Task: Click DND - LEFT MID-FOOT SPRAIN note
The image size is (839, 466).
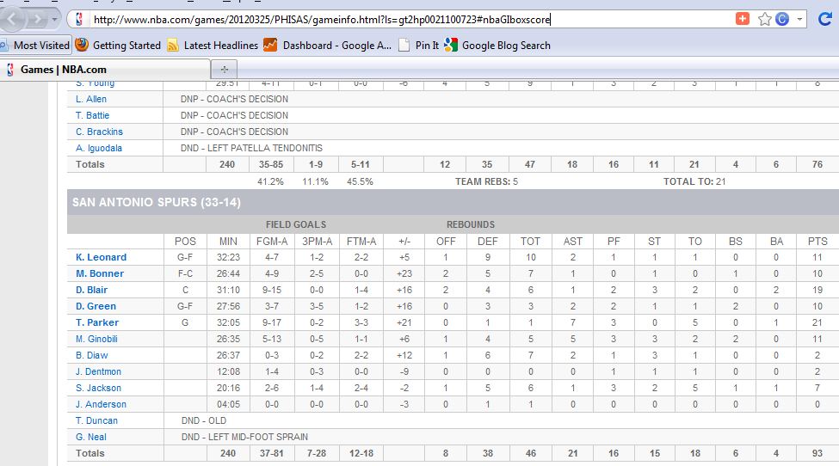Action: (x=244, y=437)
